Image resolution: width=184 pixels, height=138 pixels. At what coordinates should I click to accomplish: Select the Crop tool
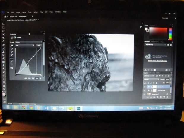pos(3,38)
